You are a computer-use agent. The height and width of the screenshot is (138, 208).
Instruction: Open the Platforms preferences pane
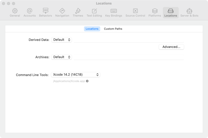point(155,13)
